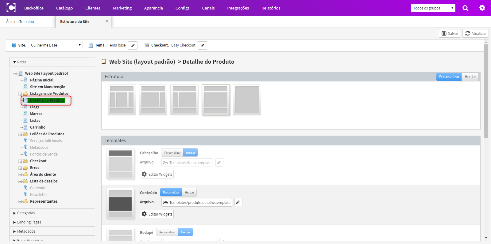Select Marcas tree item
Viewport: 491px width, 244px height.
tap(36, 114)
